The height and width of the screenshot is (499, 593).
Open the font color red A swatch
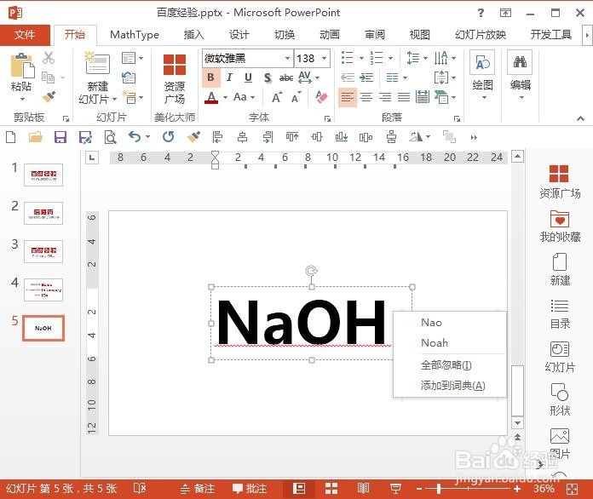click(211, 97)
